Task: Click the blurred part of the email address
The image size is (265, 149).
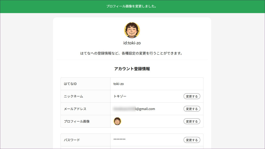Action: (x=124, y=109)
